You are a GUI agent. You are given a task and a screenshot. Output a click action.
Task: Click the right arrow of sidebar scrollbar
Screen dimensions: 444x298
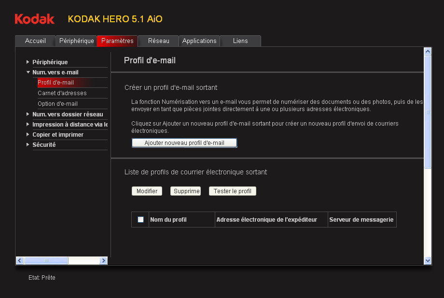(x=103, y=260)
